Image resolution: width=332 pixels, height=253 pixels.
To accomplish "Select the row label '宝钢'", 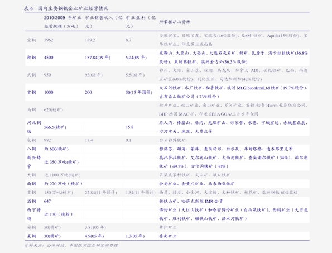I will [32, 40].
